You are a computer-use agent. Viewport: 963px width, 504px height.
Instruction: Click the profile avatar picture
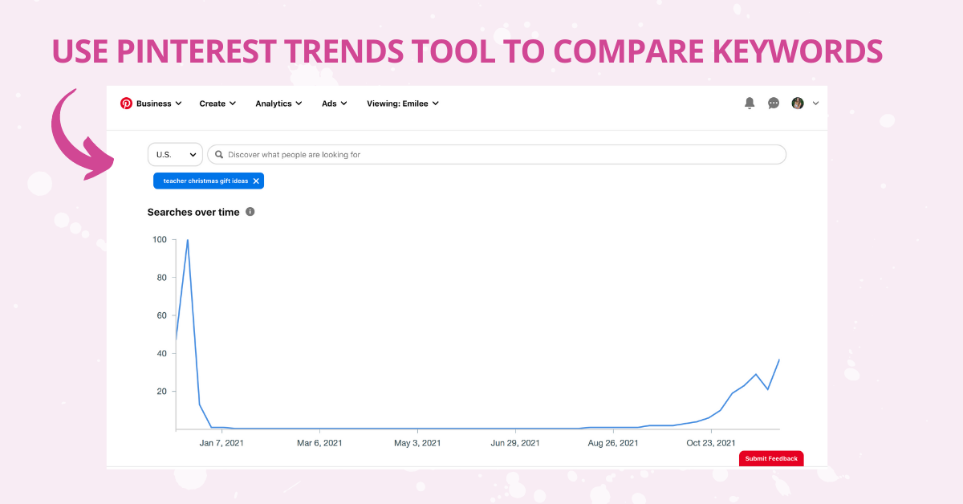(x=798, y=104)
